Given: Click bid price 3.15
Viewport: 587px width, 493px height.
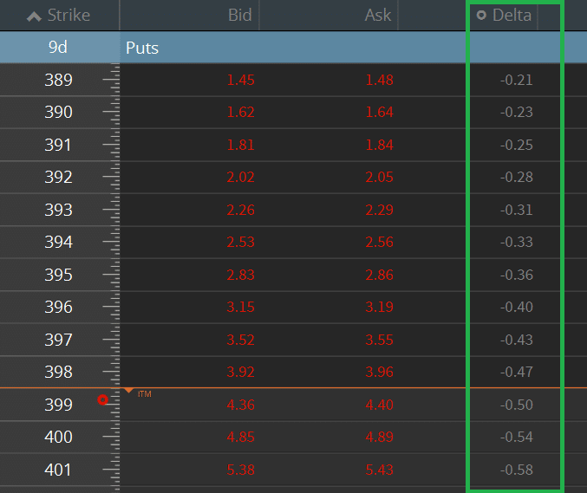Looking at the screenshot, I should click(x=240, y=307).
